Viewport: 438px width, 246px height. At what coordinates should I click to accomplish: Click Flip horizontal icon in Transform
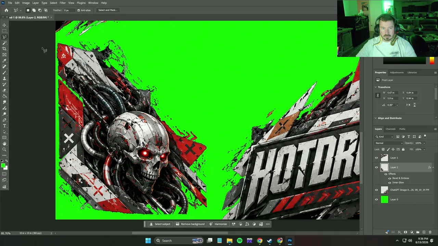[x=408, y=105]
